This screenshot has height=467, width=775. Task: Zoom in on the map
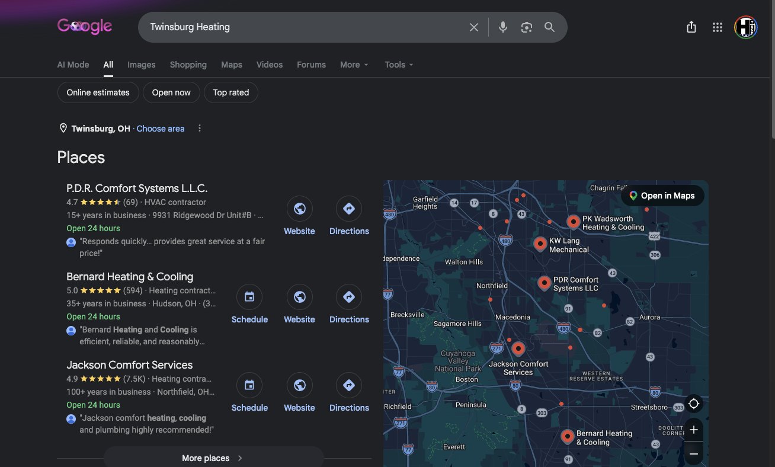pos(694,430)
